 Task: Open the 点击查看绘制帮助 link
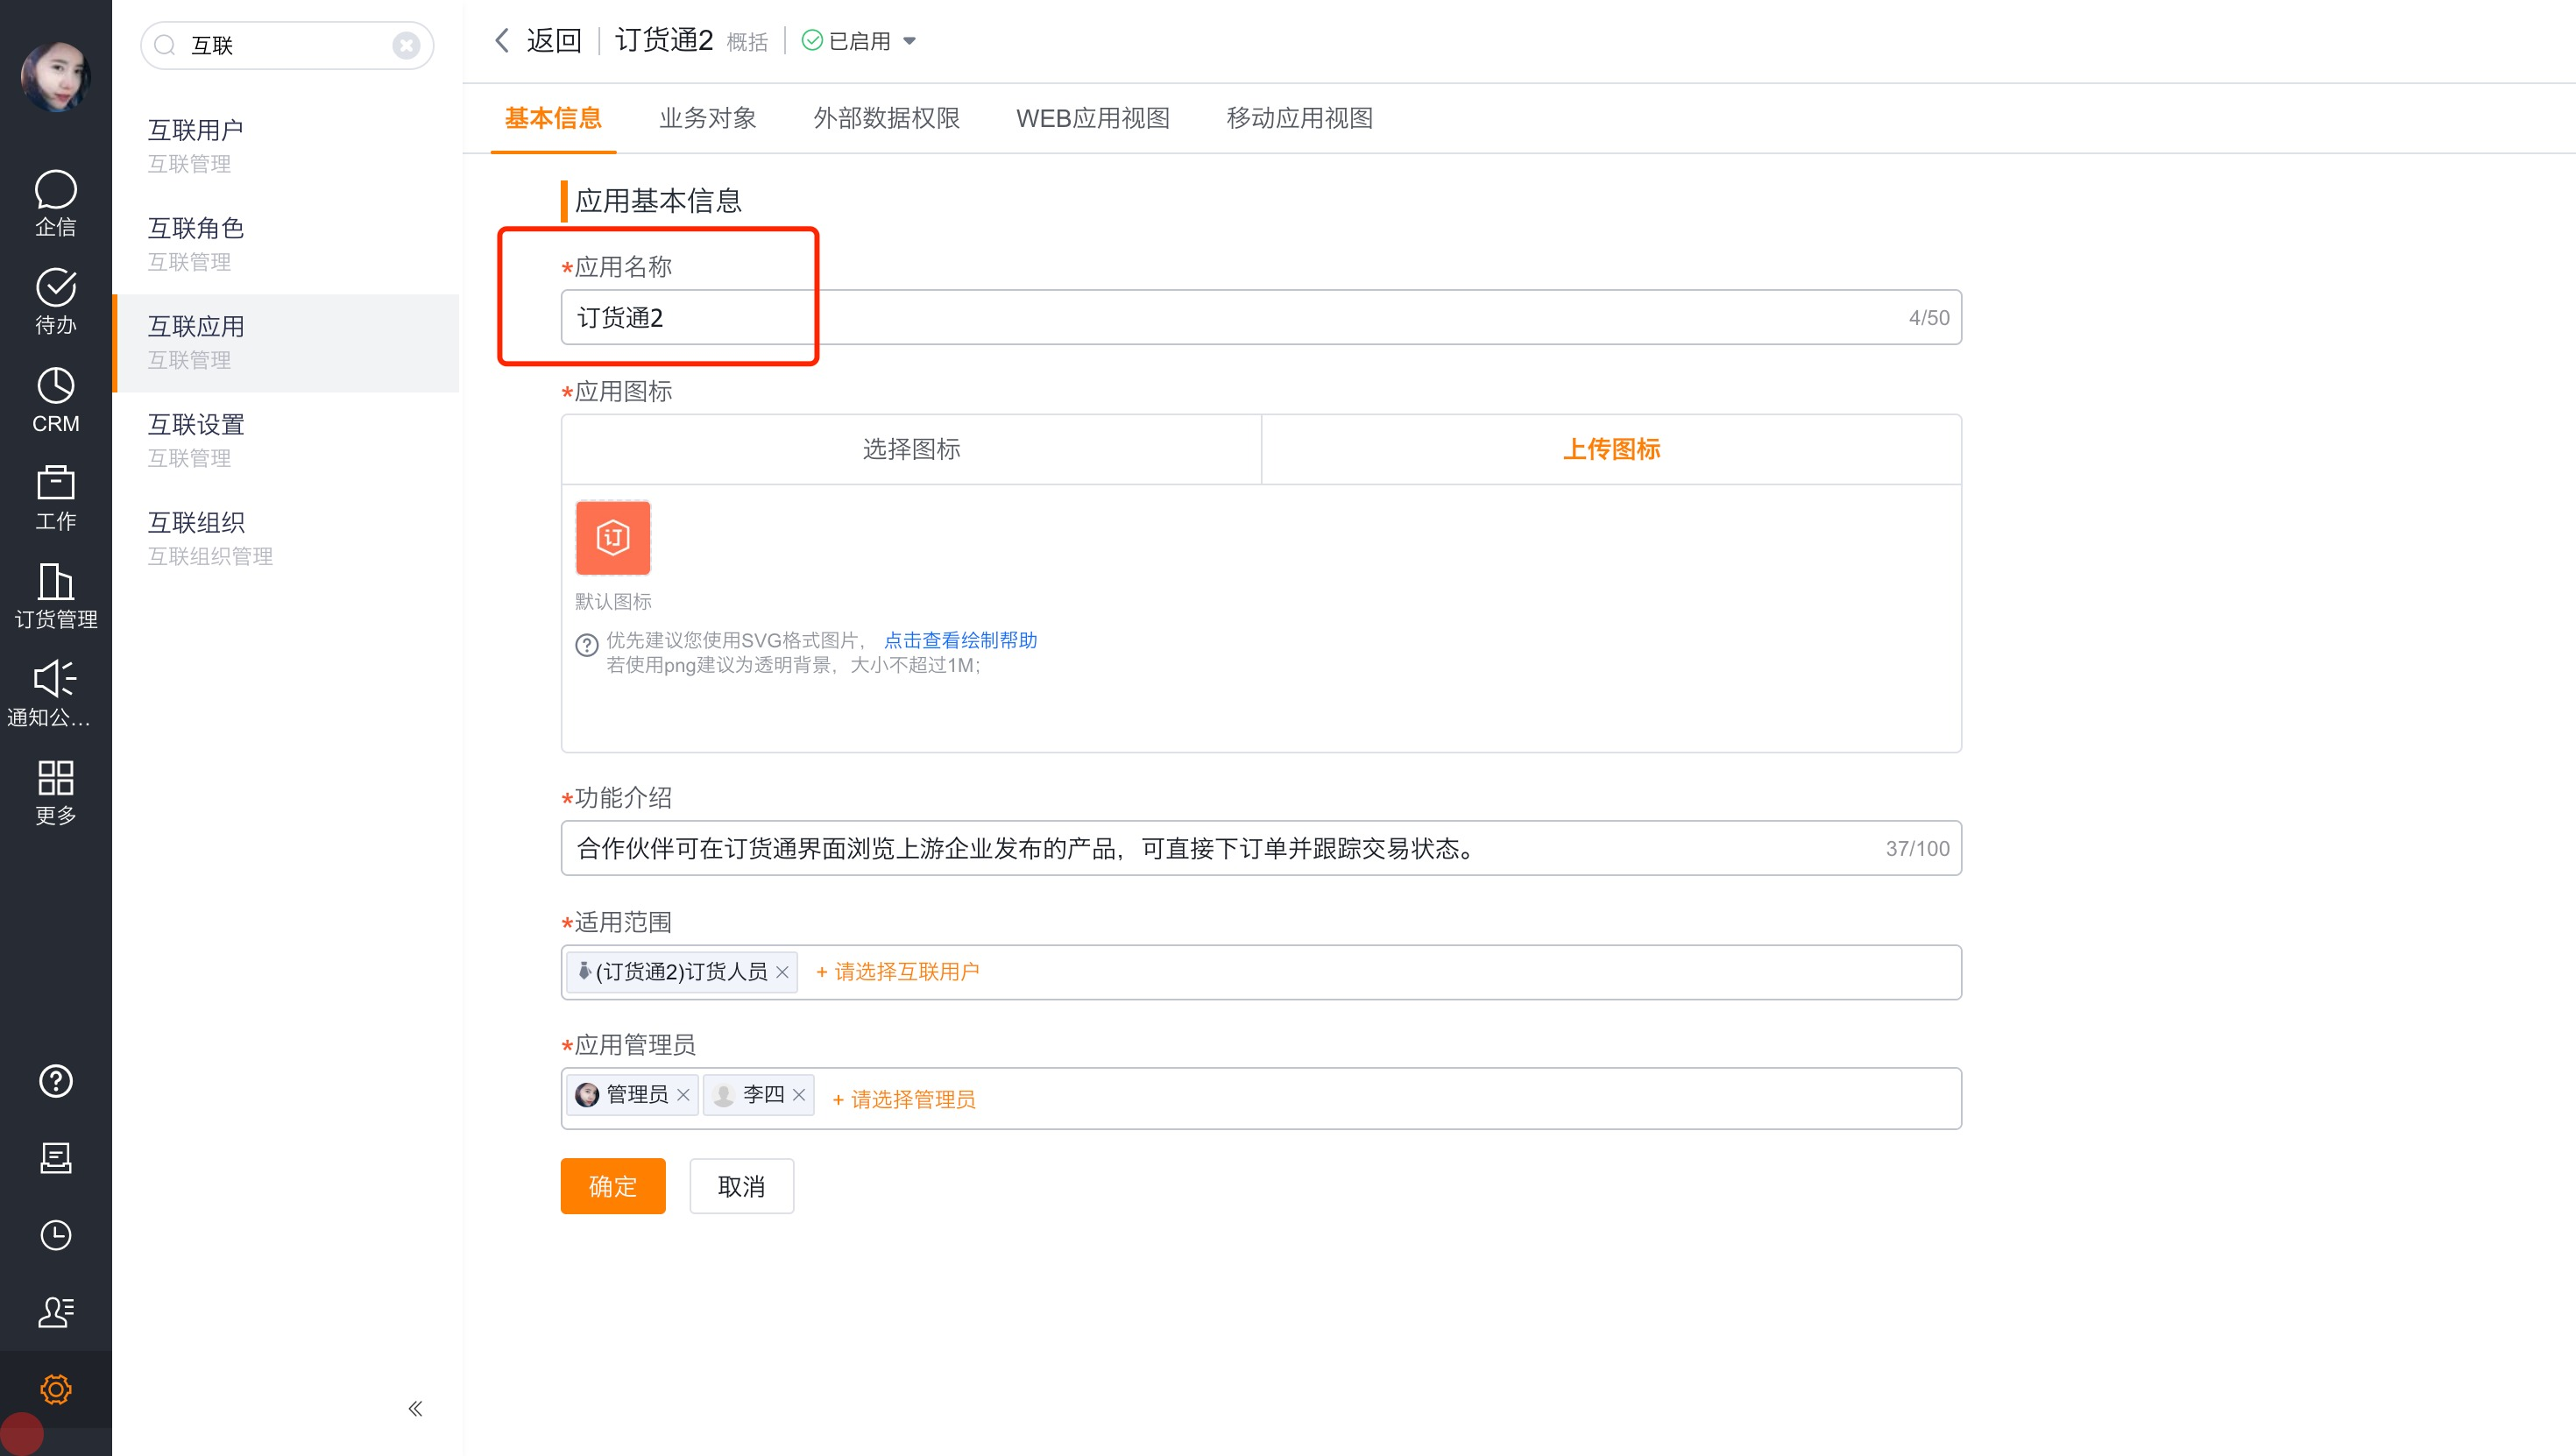click(959, 640)
